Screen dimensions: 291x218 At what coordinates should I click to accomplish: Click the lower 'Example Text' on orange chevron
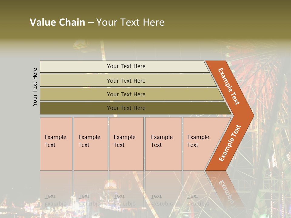point(230,143)
